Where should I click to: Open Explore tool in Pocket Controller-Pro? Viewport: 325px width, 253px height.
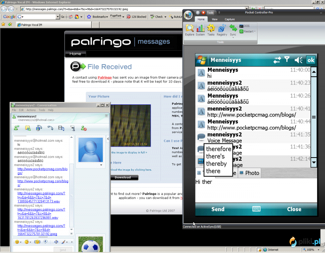(189, 30)
